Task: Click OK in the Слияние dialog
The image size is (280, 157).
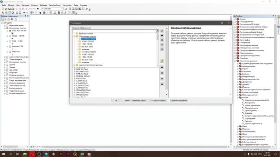Action: 116,101
